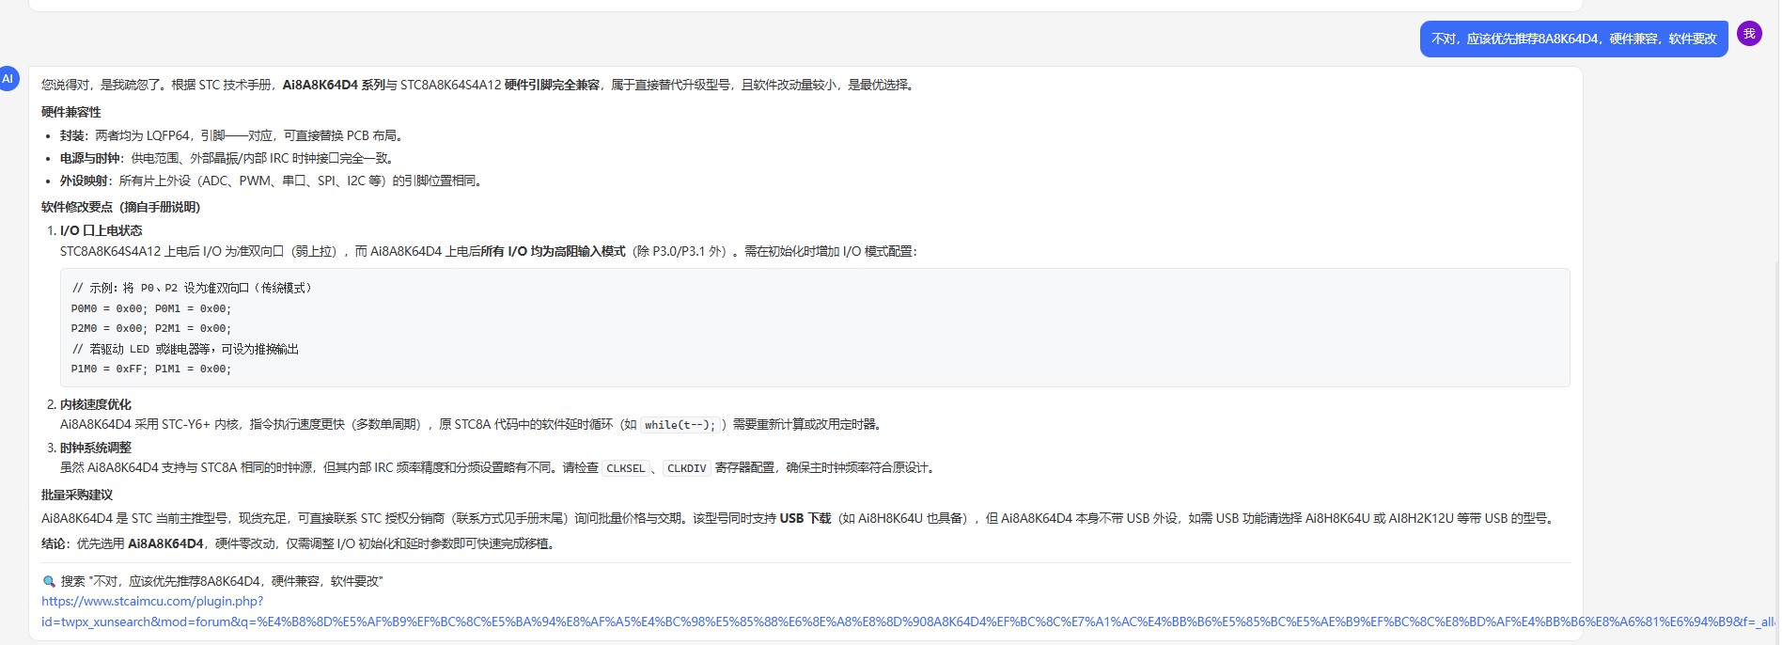Click the purple user avatar labeled 我
The image size is (1782, 645).
[x=1749, y=34]
